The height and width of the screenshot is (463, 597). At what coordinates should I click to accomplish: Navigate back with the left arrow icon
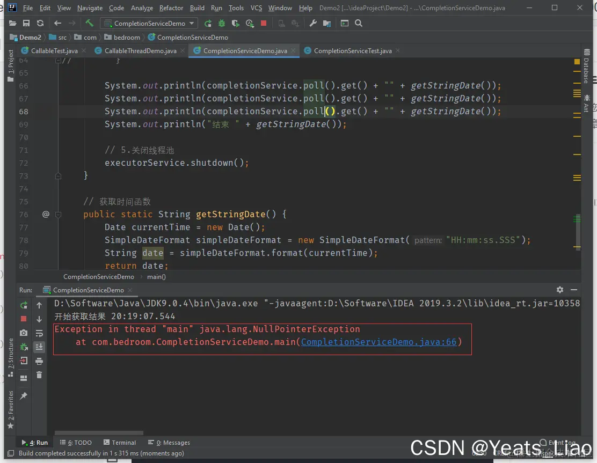(57, 23)
